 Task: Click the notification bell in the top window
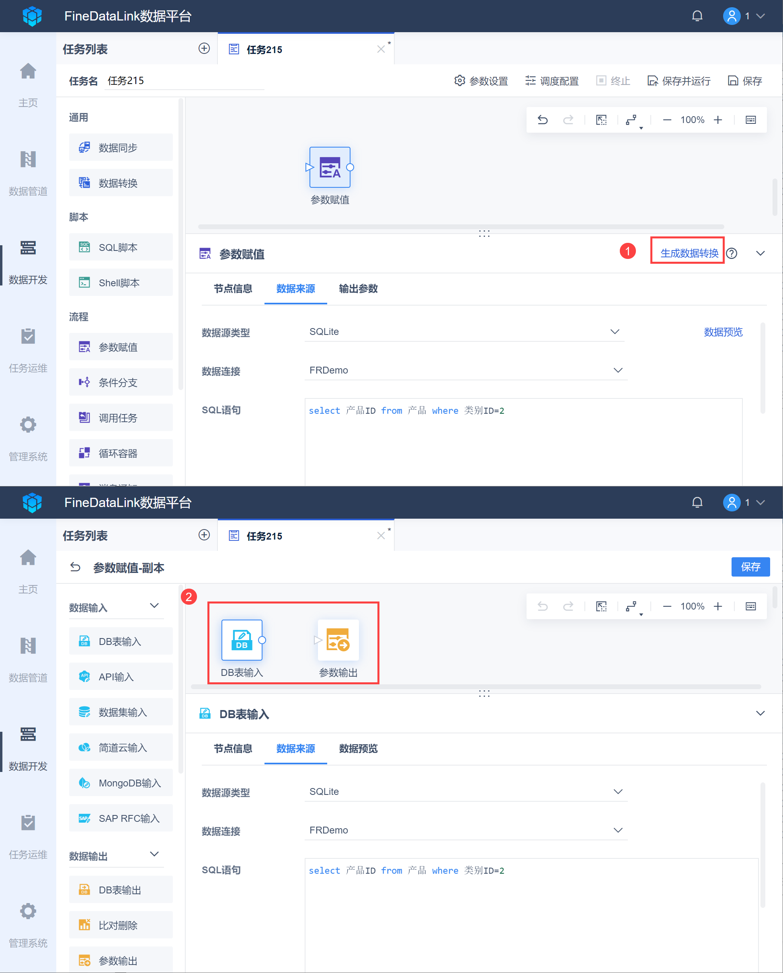tap(697, 16)
